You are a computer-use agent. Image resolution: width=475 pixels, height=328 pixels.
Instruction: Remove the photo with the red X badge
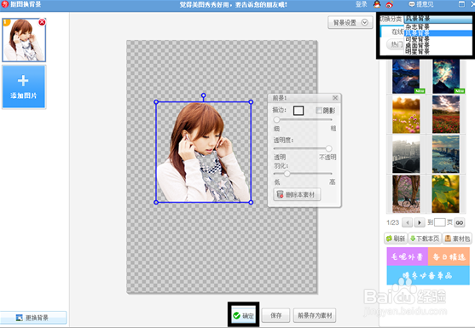[42, 22]
